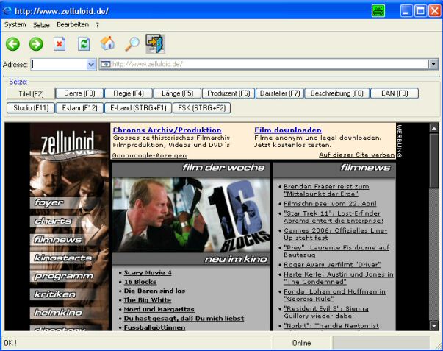This screenshot has width=443, height=351.
Task: Toggle the Genre (F3) button
Action: click(79, 93)
